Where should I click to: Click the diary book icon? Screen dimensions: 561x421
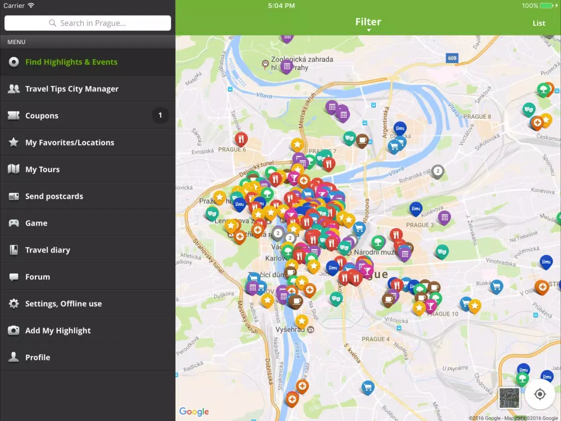point(14,250)
